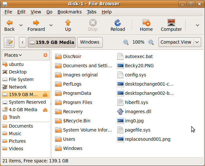Eject the 4.0 GB Media volume

(45, 110)
